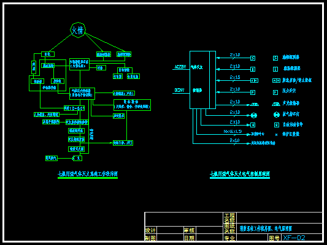Click the round lamp symbol wired to controller
This screenshot has width=327, height=245.
click(x=254, y=115)
